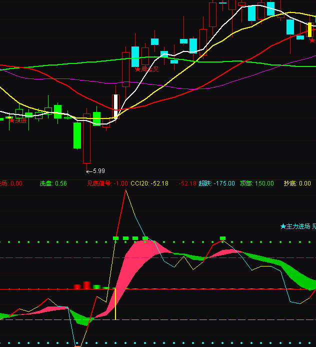Click the 5.99 low price arrow label
Image resolution: width=316 pixels, height=347 pixels.
point(95,171)
